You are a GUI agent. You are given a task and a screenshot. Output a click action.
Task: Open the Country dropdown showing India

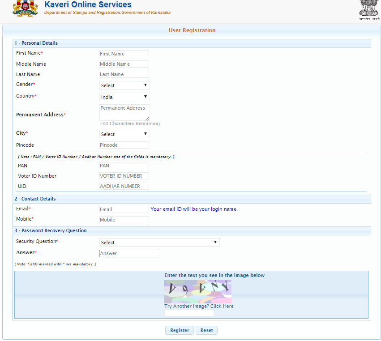coord(124,97)
